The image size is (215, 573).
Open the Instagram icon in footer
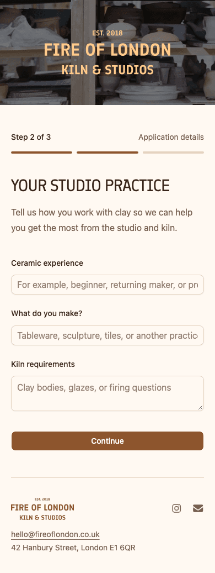[176, 508]
